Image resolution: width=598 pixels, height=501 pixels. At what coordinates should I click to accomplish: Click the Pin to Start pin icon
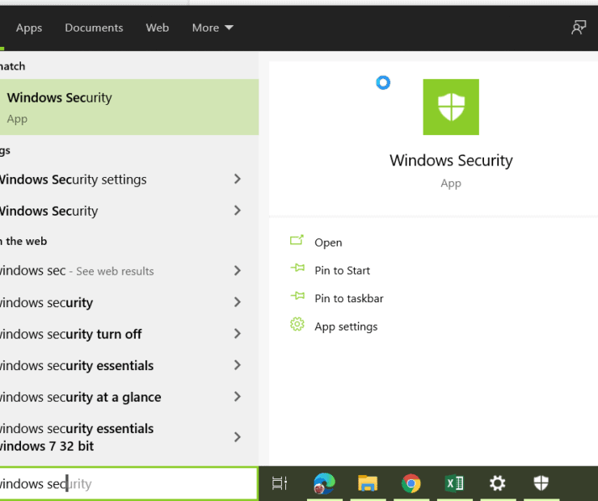297,268
